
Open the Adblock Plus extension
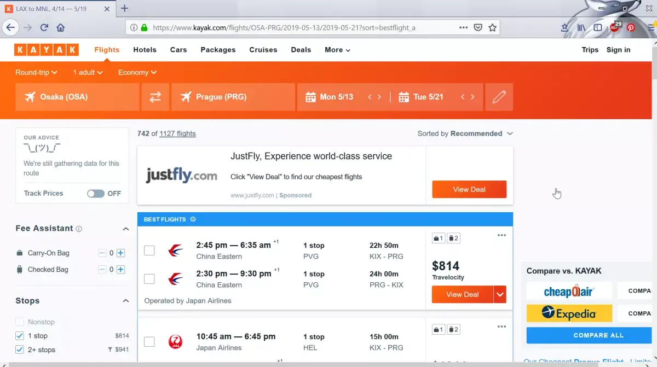click(614, 27)
